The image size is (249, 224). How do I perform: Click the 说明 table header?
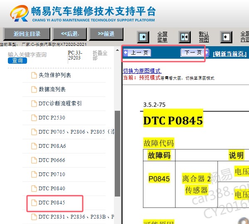tap(236, 155)
